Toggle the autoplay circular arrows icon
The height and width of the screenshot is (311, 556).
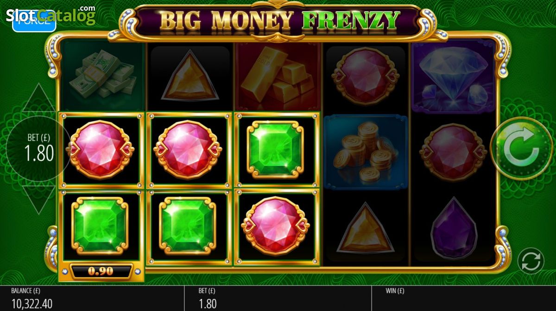point(531,261)
